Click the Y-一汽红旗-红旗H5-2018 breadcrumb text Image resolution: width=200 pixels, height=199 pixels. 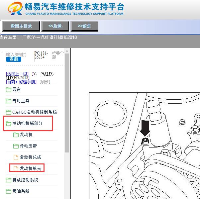tap(30, 76)
